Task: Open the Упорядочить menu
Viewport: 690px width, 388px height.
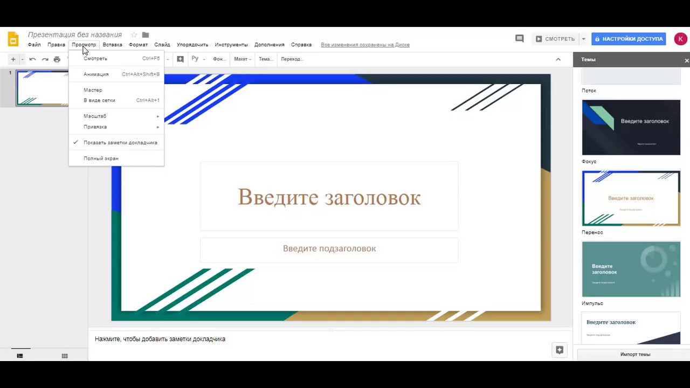Action: pyautogui.click(x=192, y=45)
